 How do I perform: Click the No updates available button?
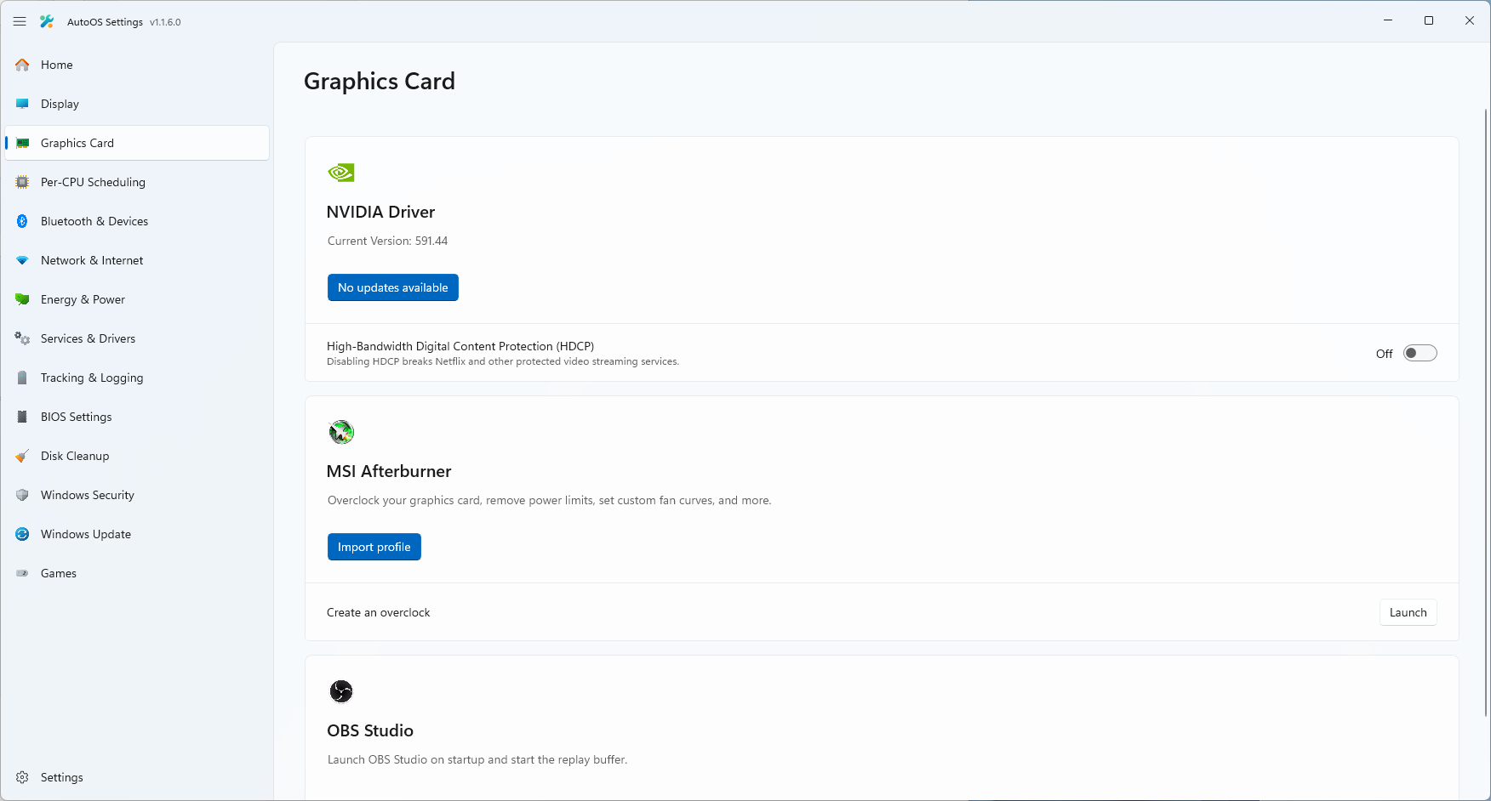point(393,287)
